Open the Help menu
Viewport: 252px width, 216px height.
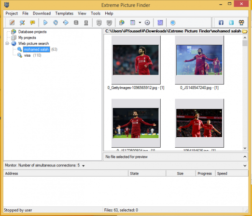point(109,13)
